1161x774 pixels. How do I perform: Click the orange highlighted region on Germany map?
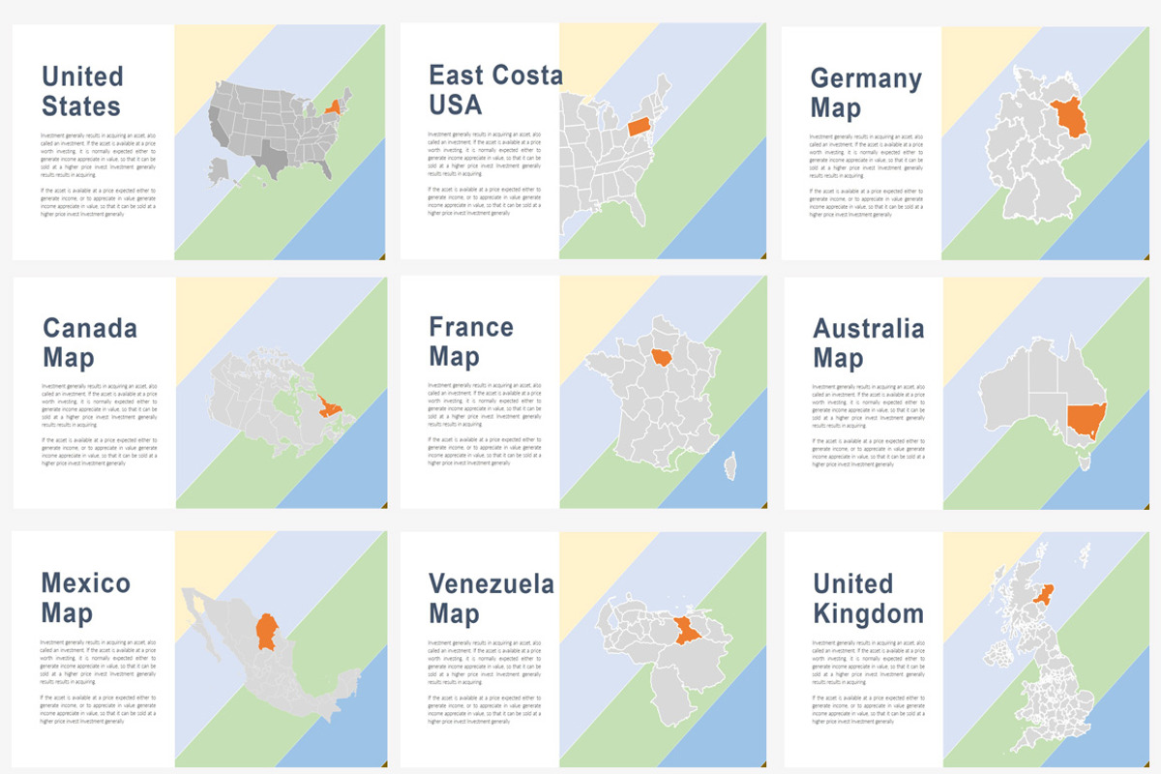click(1071, 119)
